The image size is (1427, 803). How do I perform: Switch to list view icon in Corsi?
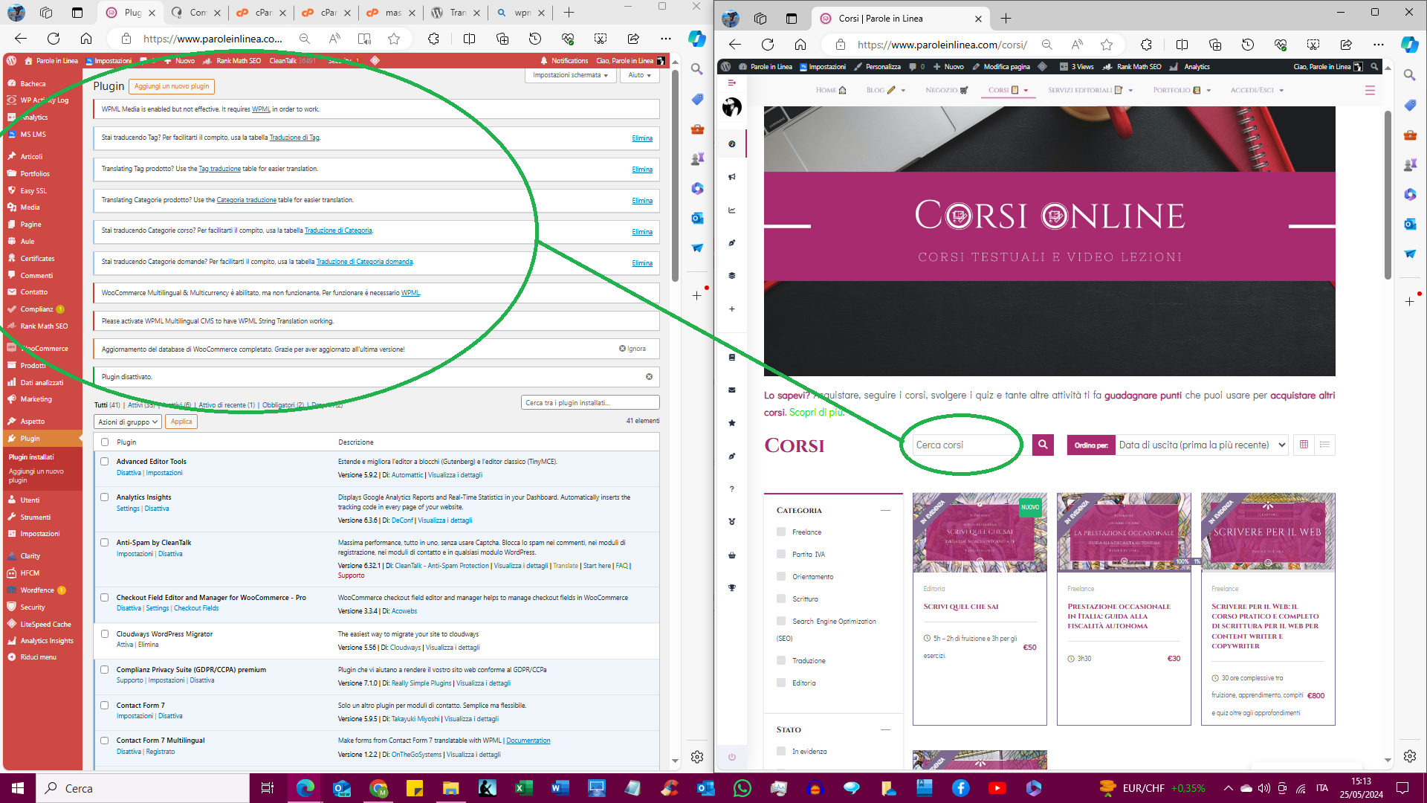tap(1324, 445)
